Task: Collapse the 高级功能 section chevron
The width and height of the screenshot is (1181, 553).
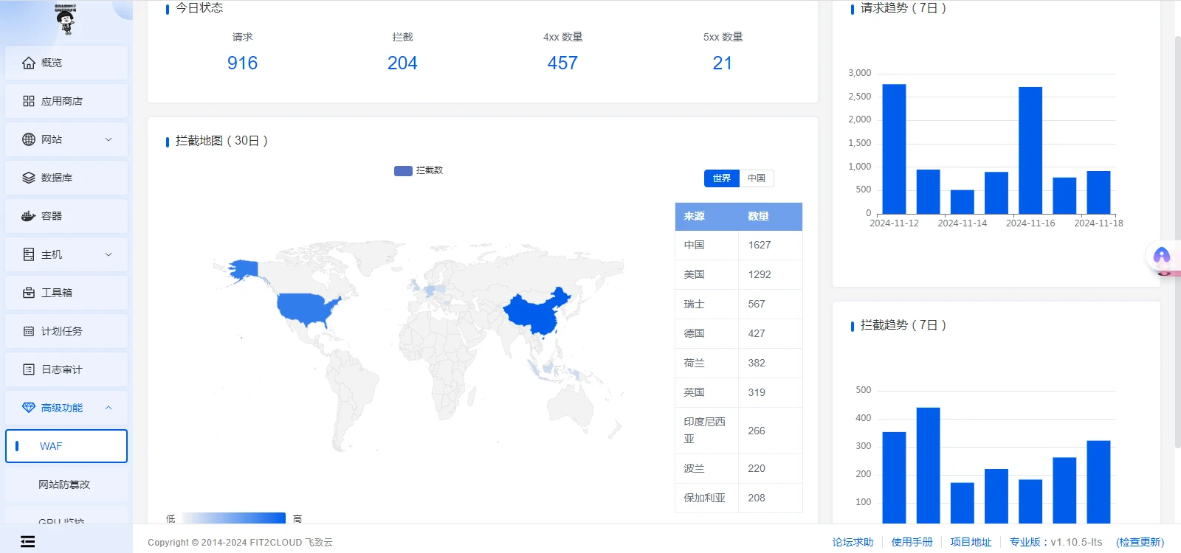Action: 109,408
